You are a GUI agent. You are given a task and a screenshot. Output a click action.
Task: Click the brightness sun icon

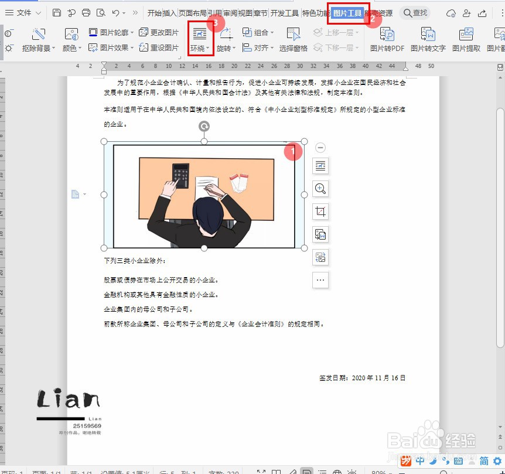[8, 48]
